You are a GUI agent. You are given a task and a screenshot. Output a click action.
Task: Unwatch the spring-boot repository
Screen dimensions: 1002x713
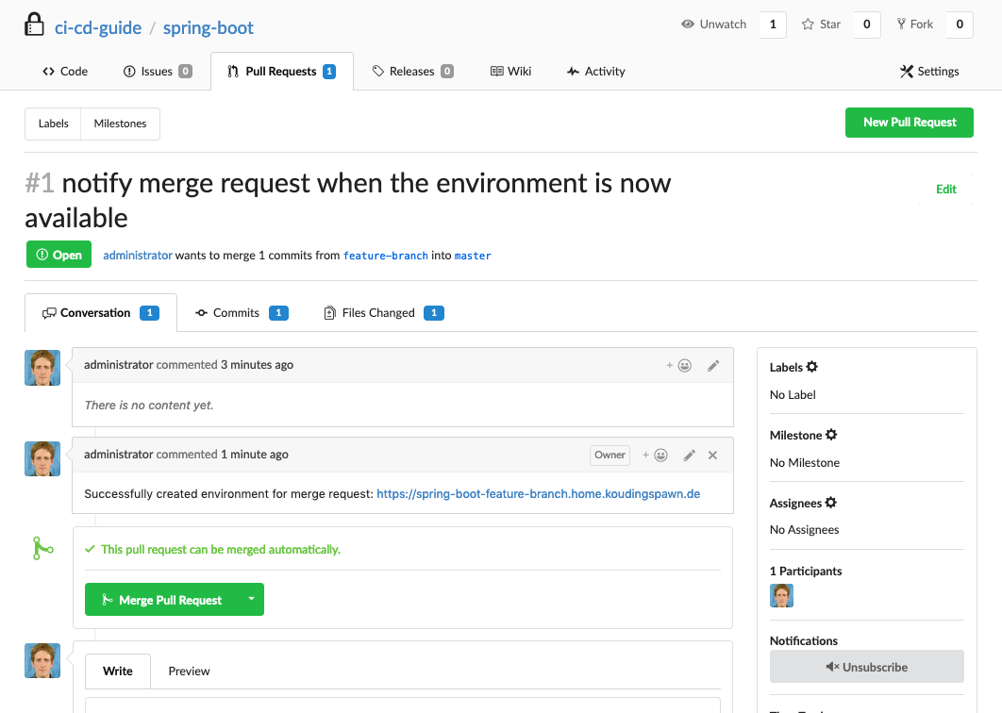(714, 25)
